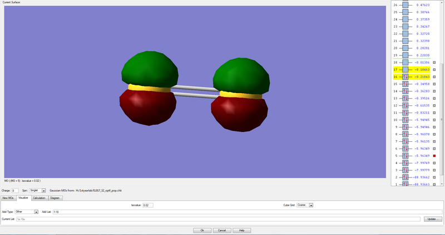445x235 pixels.
Task: Open the Cube Grid dropdown set to Coarse
Action: (x=311, y=205)
